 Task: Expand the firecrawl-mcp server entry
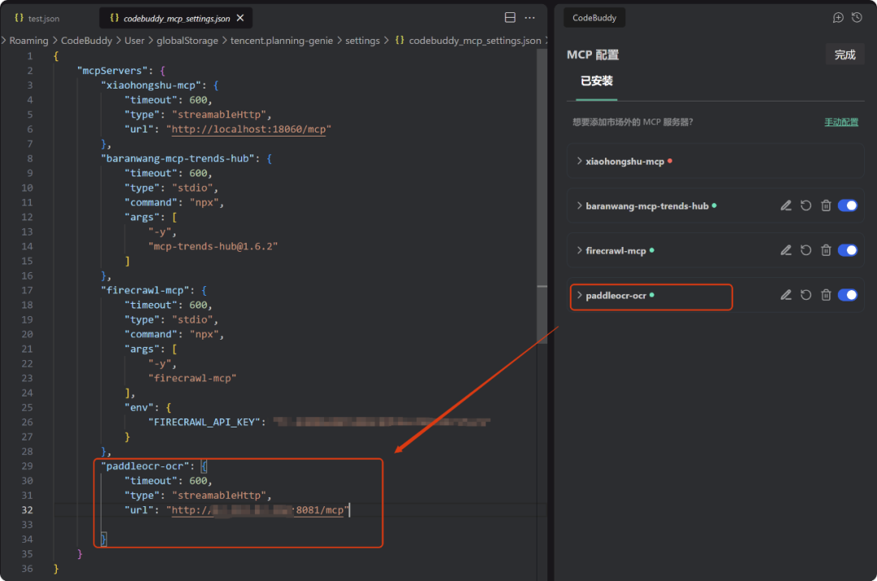580,251
